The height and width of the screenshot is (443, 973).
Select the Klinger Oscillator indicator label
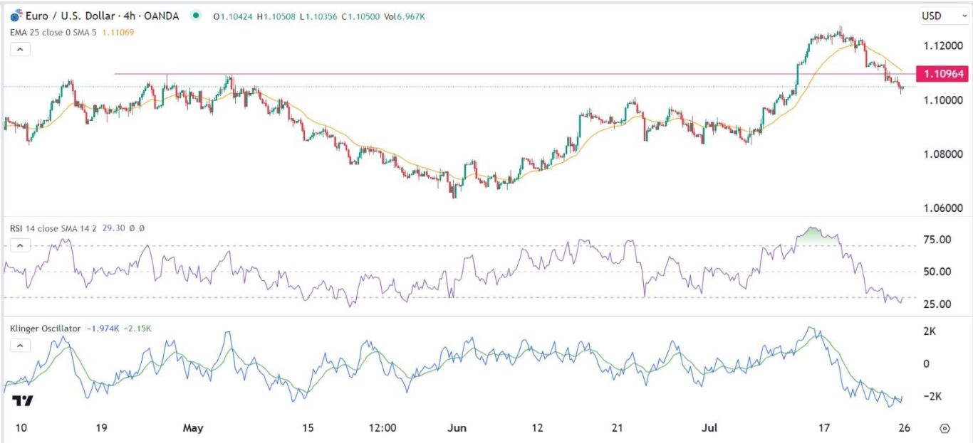44,329
